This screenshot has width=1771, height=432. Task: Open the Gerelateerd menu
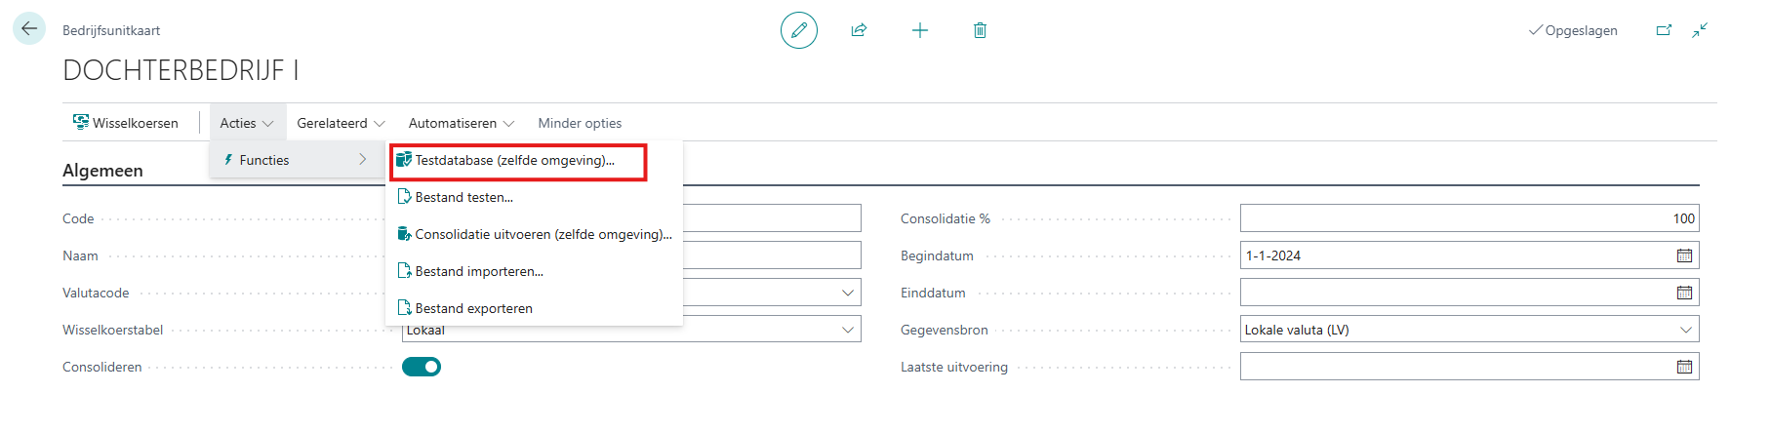click(x=341, y=123)
